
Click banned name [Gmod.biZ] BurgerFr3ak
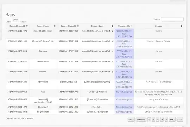click(x=43, y=41)
